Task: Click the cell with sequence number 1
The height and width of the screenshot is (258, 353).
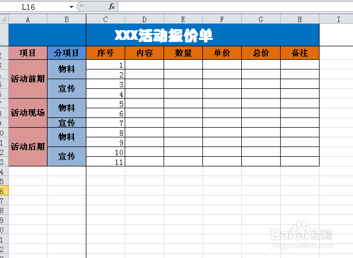Action: [106, 65]
